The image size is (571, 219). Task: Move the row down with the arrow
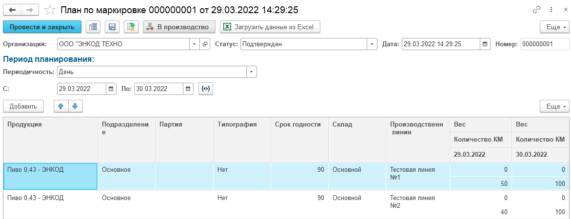click(x=75, y=106)
